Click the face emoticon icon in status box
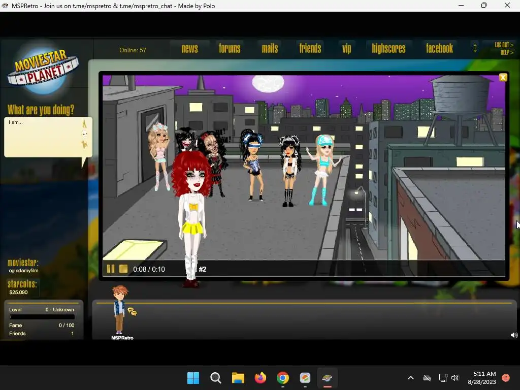This screenshot has width=520, height=390. pos(85,134)
